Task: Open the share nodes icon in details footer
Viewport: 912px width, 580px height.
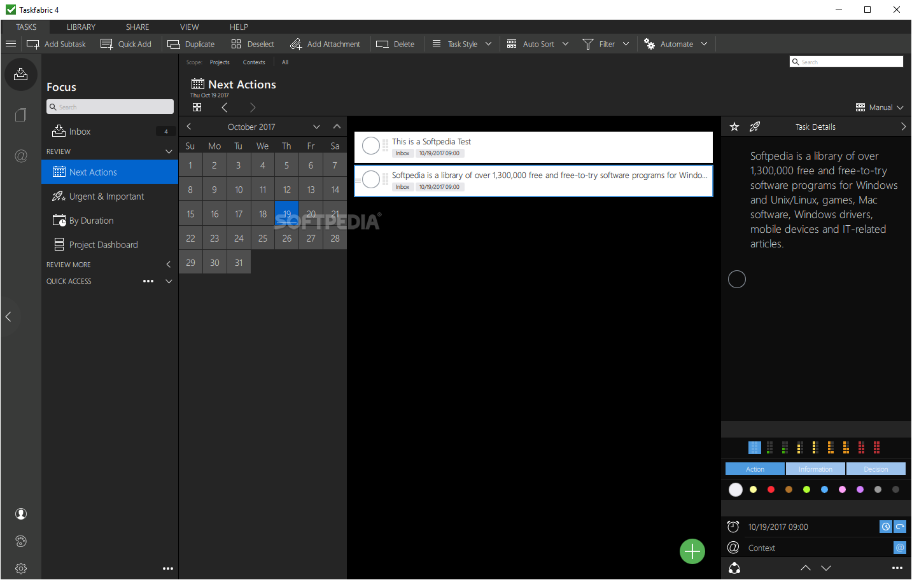Action: [734, 568]
